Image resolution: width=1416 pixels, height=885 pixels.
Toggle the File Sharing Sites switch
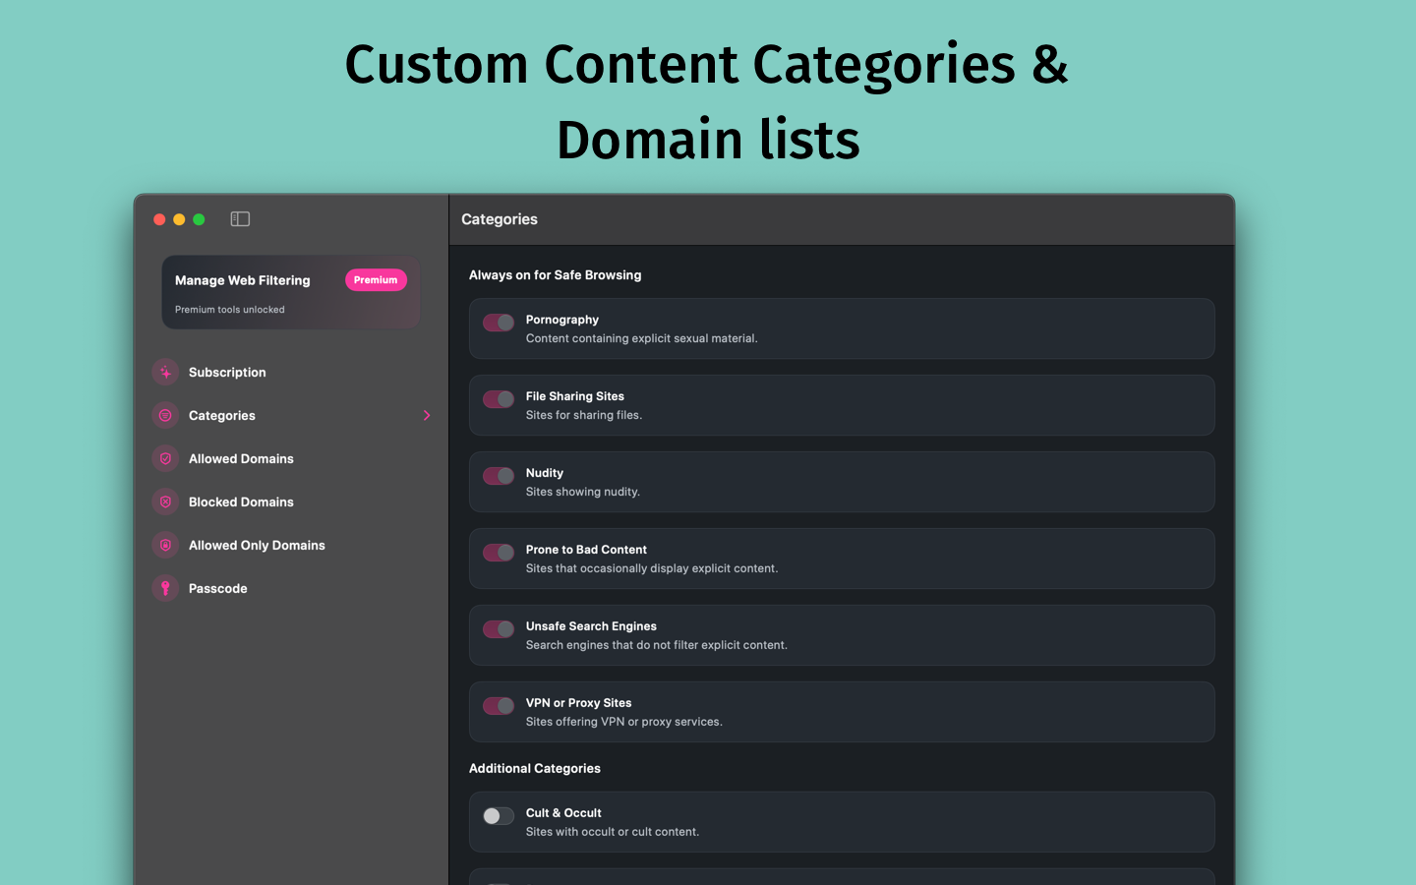tap(499, 399)
